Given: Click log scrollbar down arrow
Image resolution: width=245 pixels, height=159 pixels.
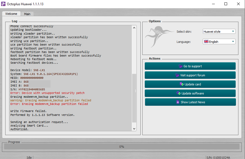Looking at the screenshot, I should (134, 129).
